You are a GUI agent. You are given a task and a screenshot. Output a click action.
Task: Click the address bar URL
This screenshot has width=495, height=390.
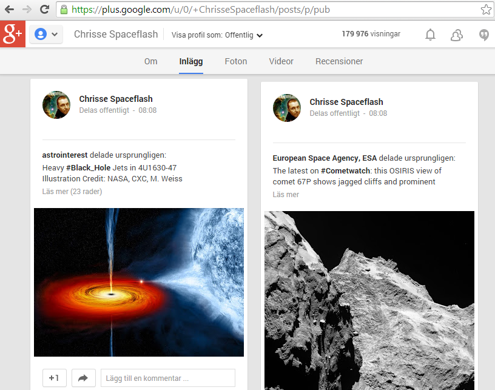tap(201, 10)
